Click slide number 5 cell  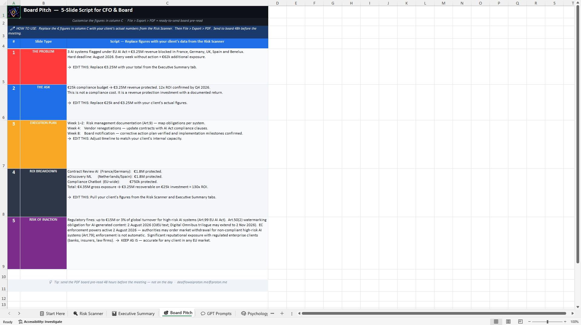point(14,243)
